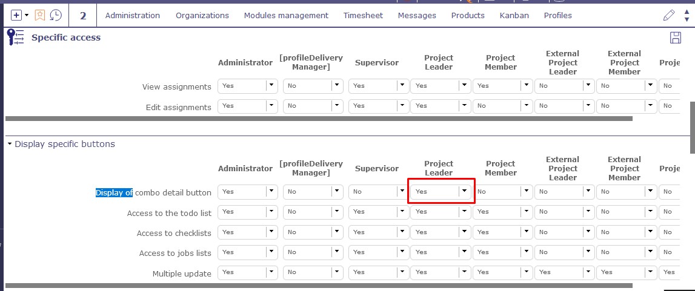Open the favorites bookmark star icon
This screenshot has height=291, width=695.
tap(40, 15)
